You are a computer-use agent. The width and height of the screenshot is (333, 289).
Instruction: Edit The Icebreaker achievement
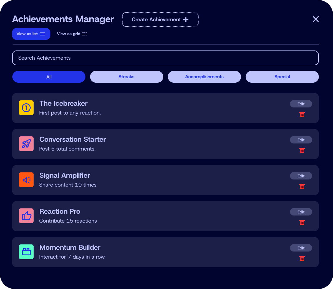pos(301,104)
